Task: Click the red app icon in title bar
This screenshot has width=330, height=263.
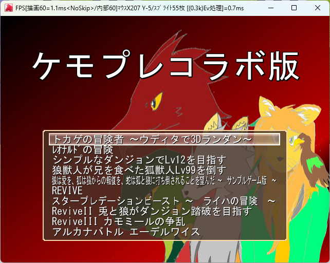Action: (9, 8)
